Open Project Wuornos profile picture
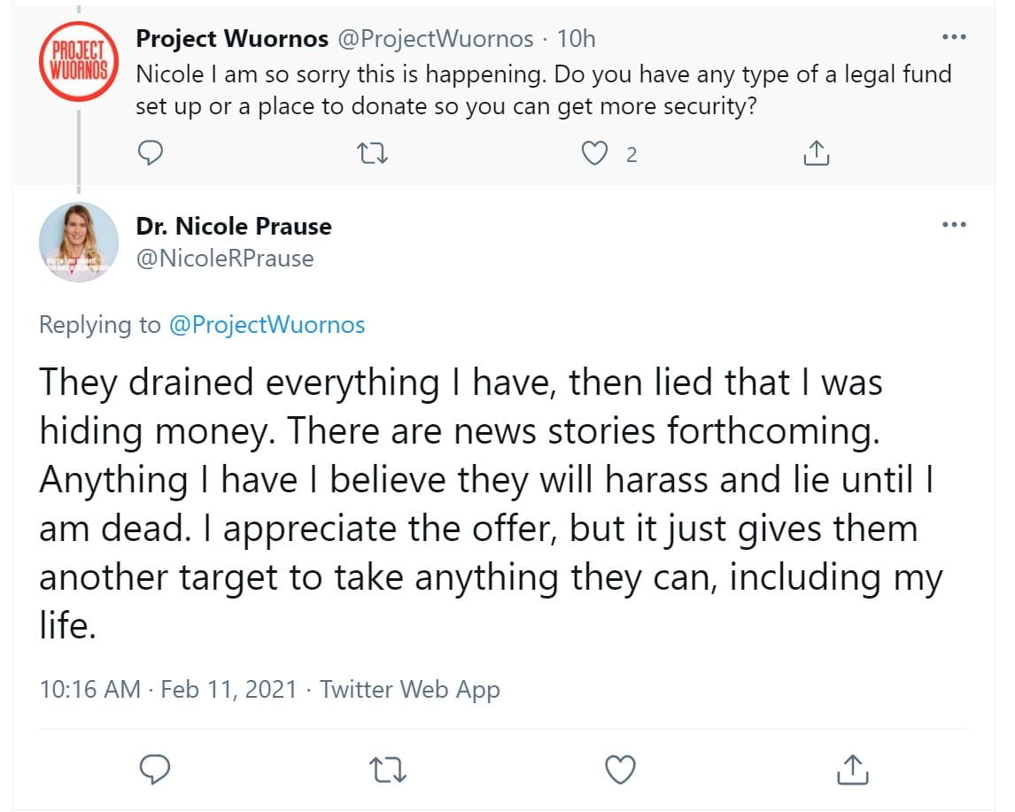The width and height of the screenshot is (1015, 812). pos(78,62)
